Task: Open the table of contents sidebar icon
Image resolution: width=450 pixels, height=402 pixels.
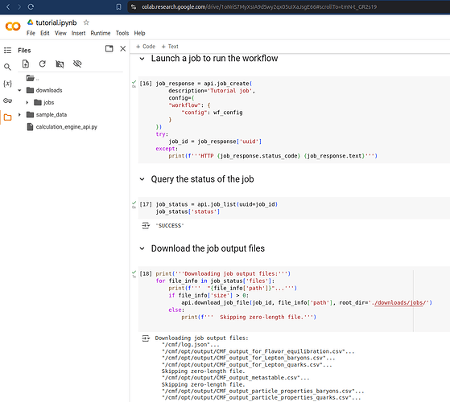Action: pos(7,51)
